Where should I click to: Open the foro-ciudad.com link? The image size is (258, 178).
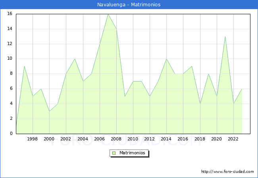227,172
